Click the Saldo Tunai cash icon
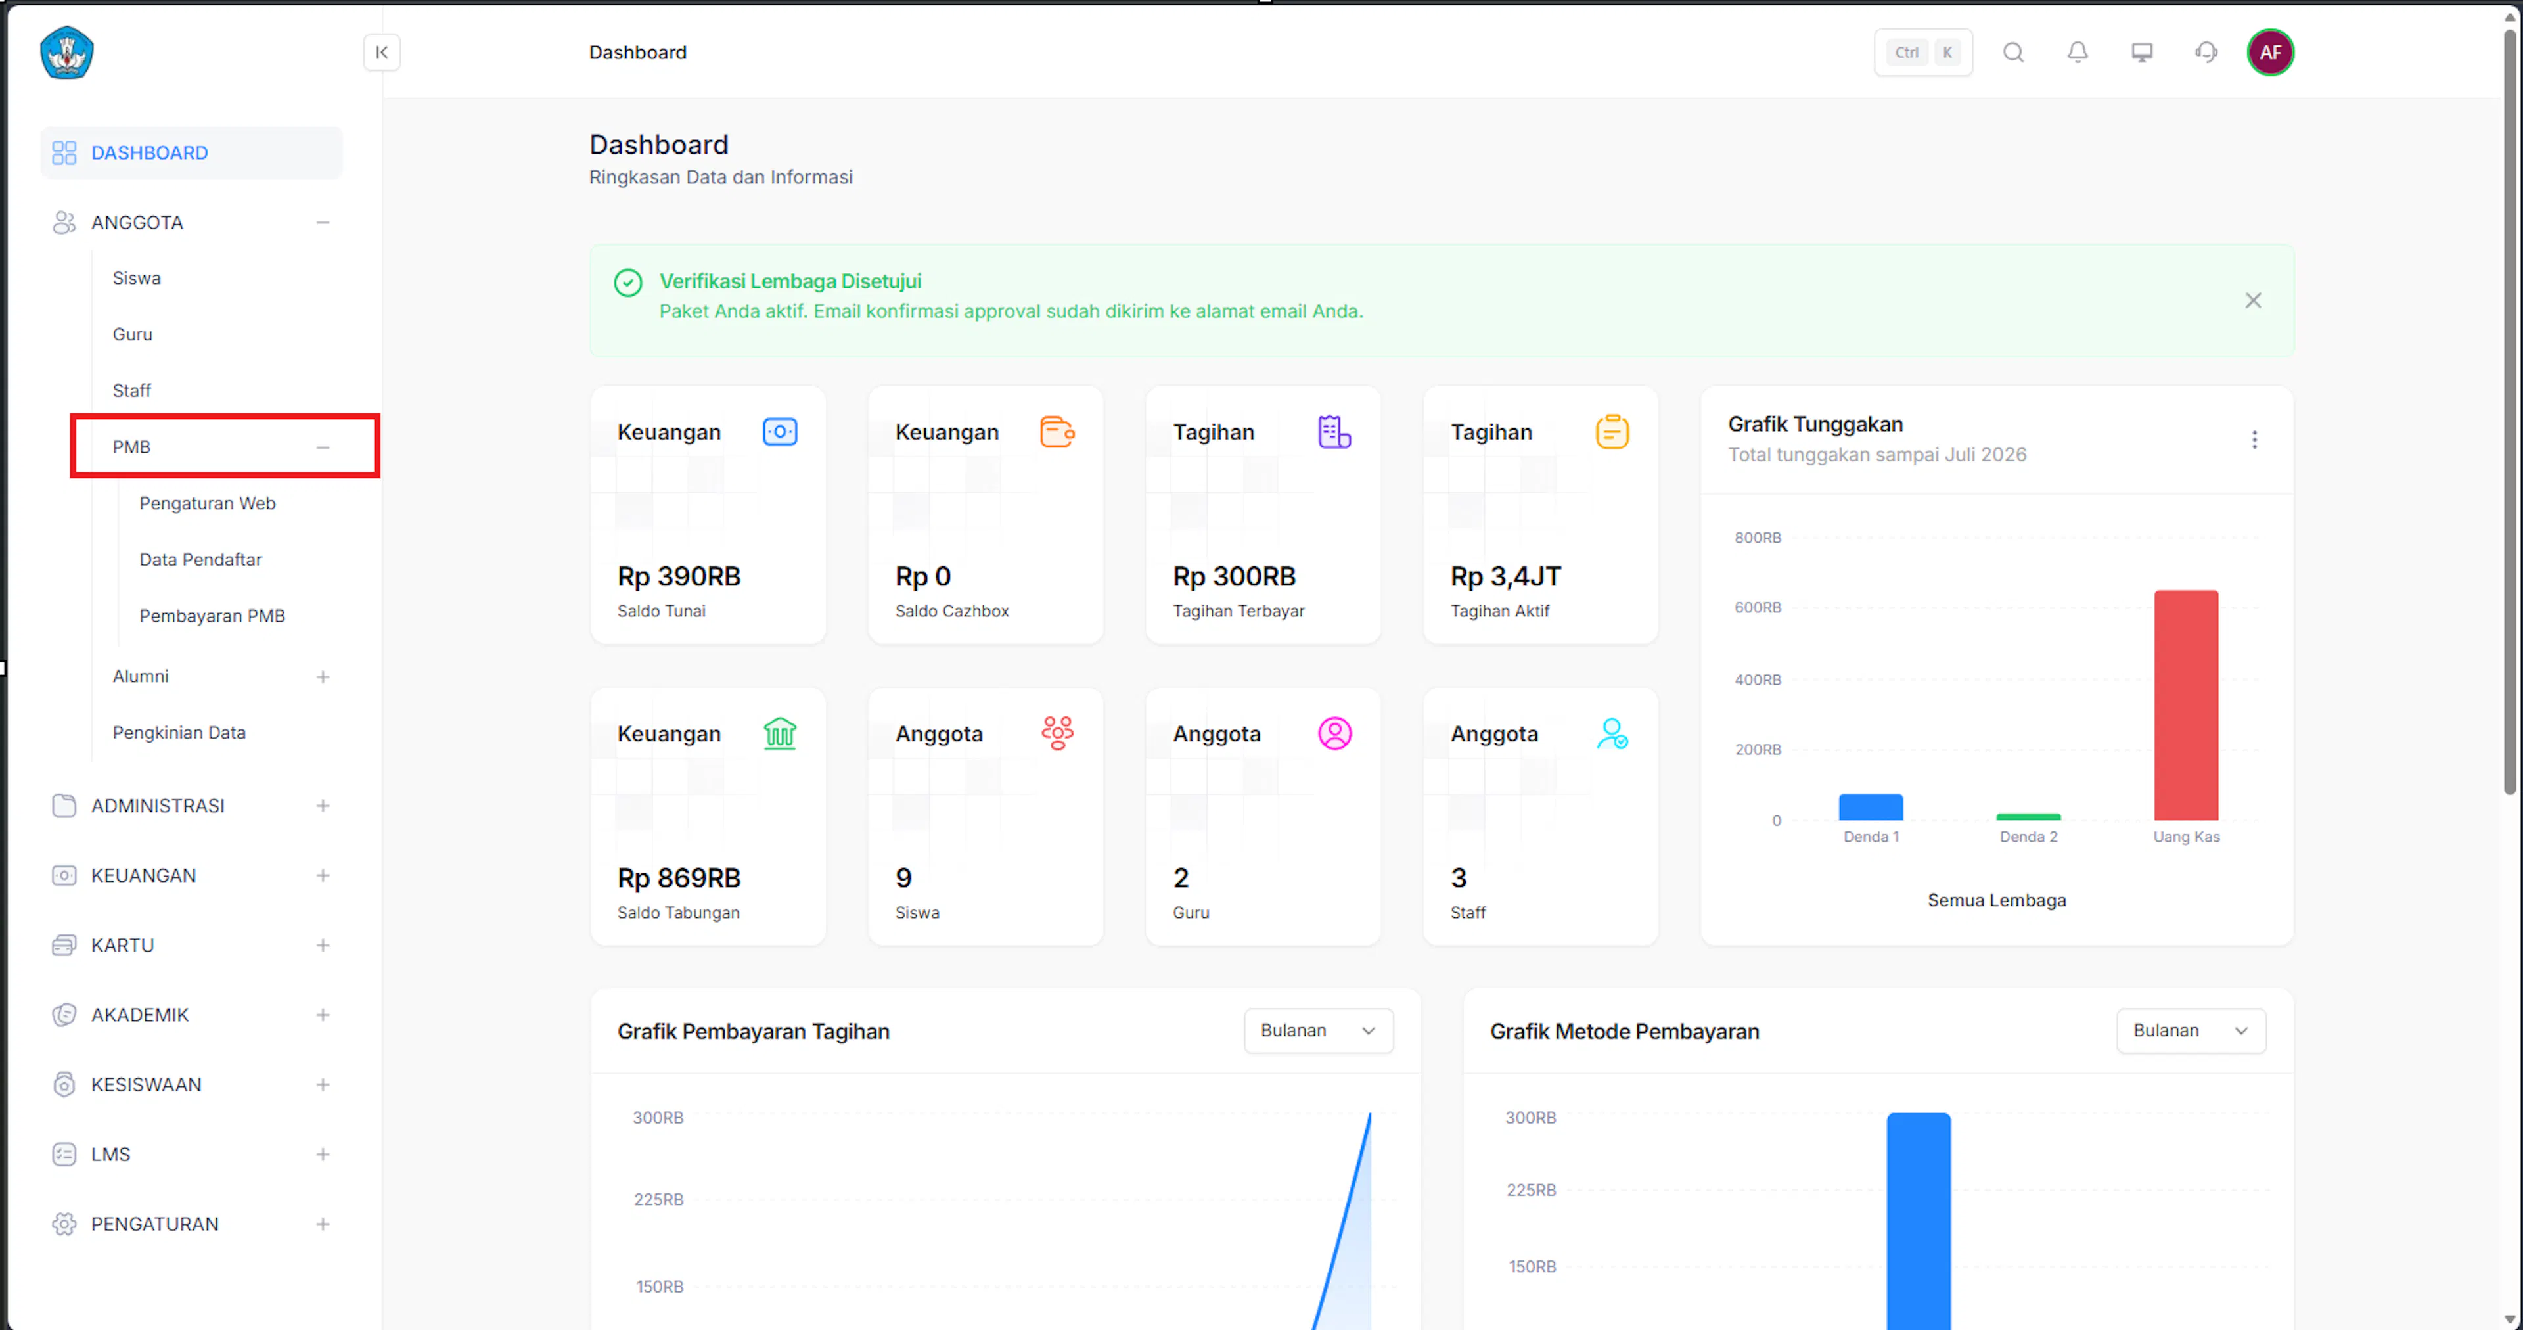2523x1330 pixels. [x=780, y=432]
